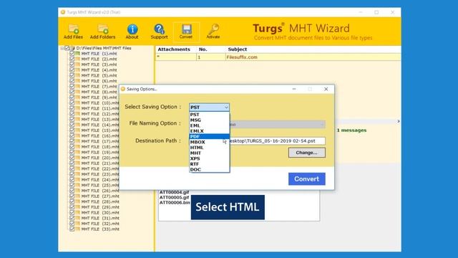The image size is (458, 258).
Task: Select tree item MHT FILE (2).mht
Action: 99,59
